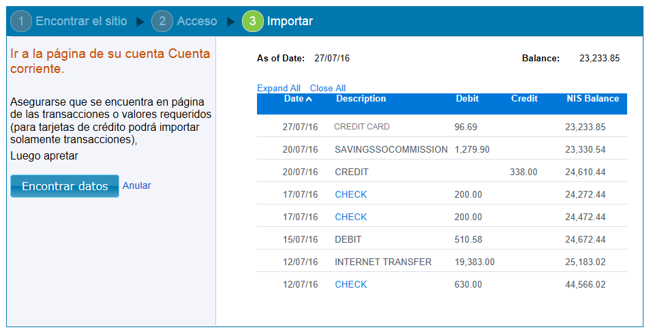
Task: Select the SAVINGSSOCOMMISSION transaction row
Action: click(x=391, y=149)
